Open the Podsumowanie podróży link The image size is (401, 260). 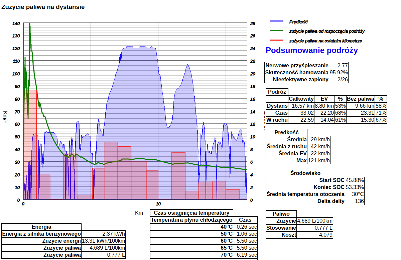click(x=311, y=50)
